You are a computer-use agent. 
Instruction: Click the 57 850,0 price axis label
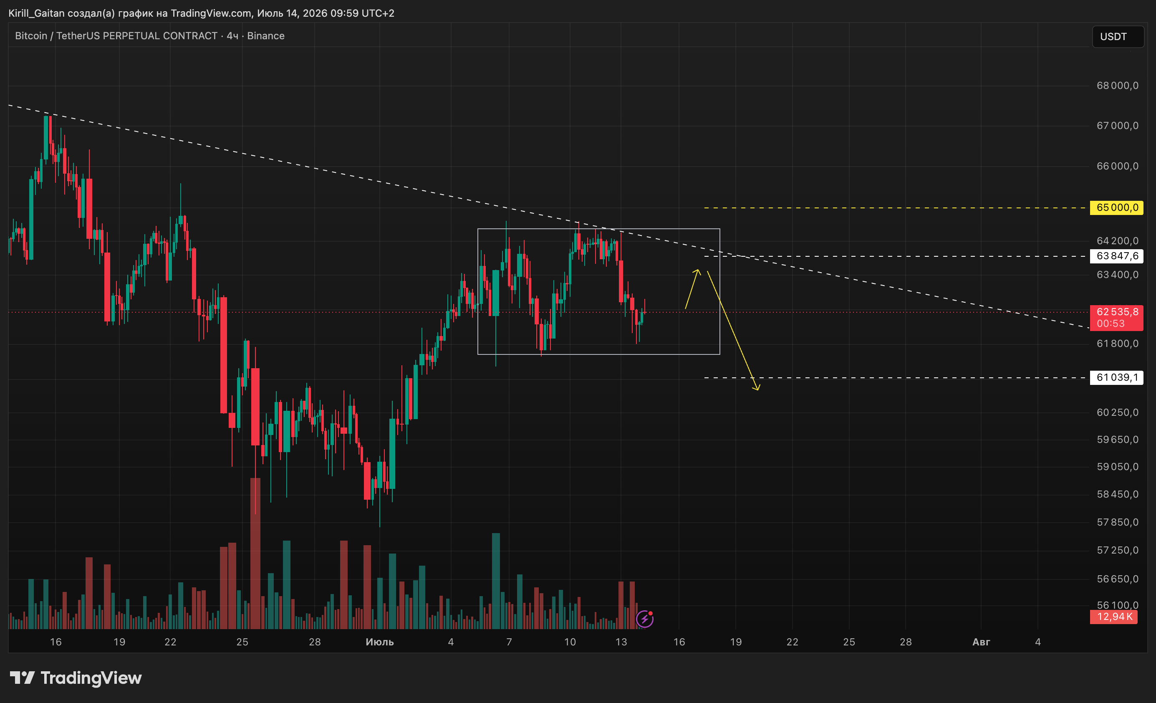1117,522
